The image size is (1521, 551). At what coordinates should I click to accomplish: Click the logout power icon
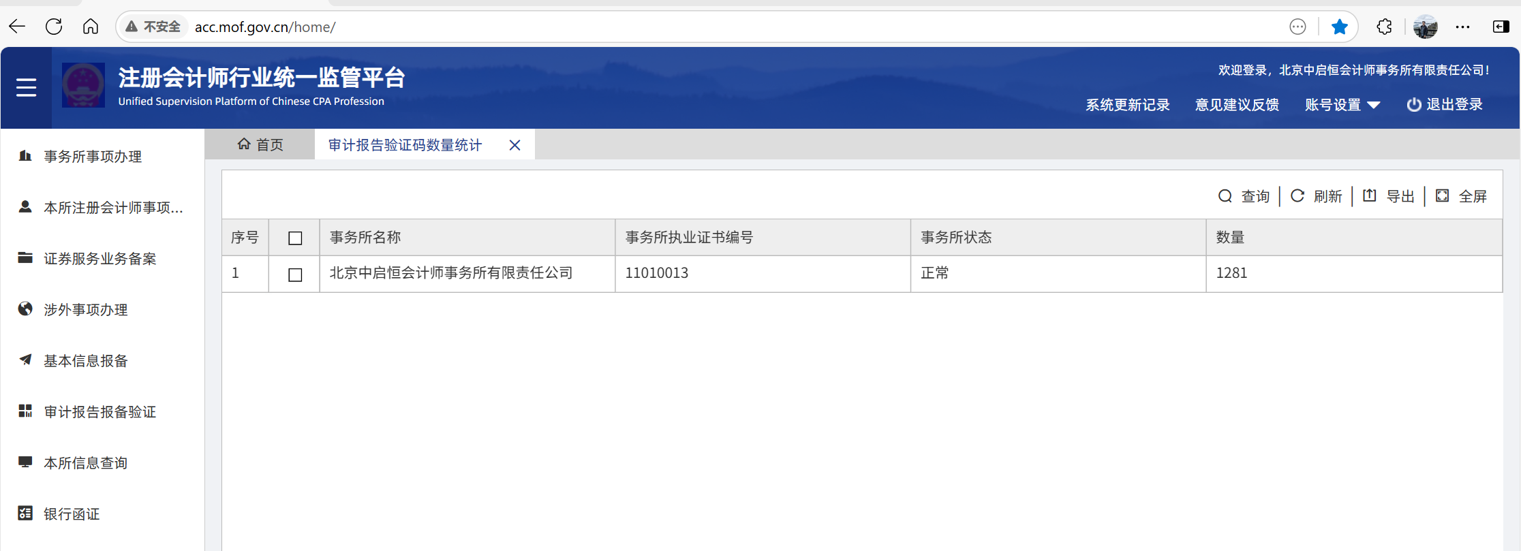click(x=1414, y=105)
